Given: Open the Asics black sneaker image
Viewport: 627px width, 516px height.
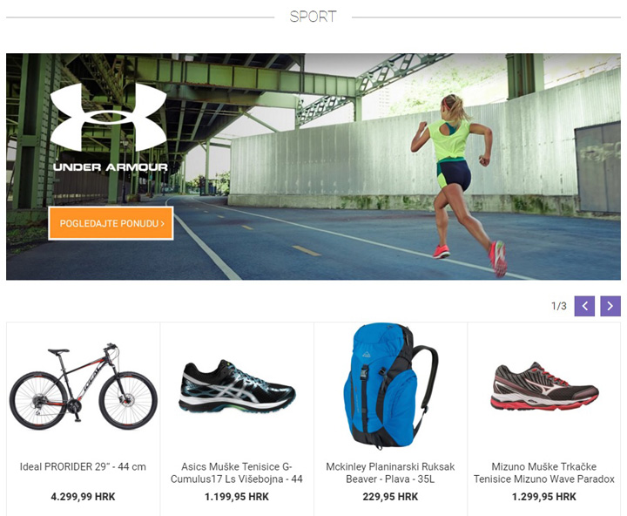Looking at the screenshot, I should point(237,387).
